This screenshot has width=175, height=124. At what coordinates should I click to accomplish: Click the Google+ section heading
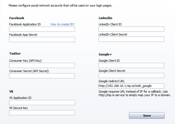[105, 54]
